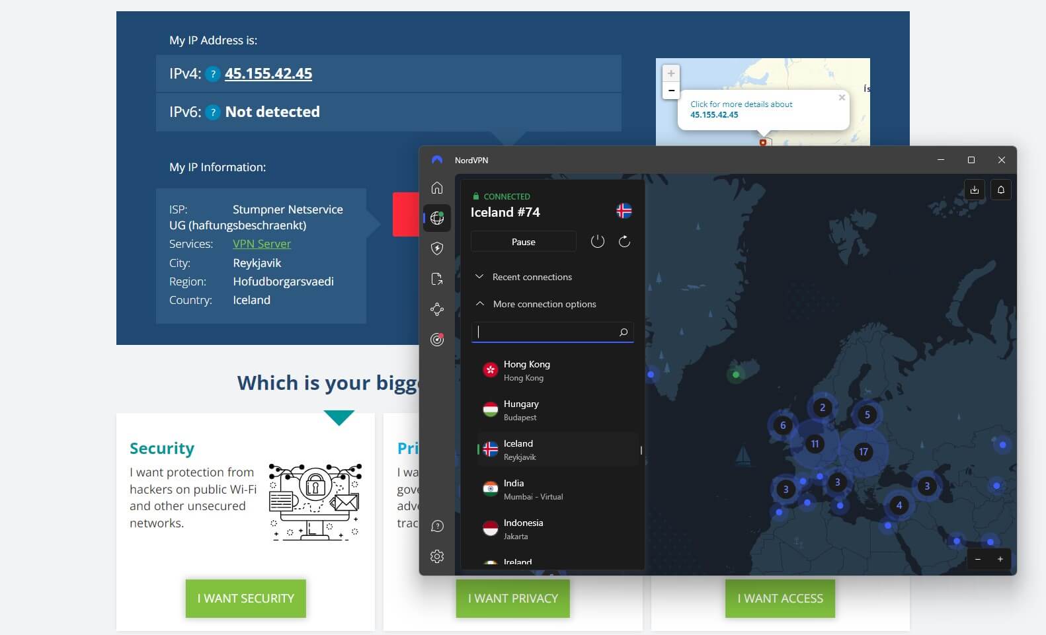Click the Security heading on the webpage
The image size is (1046, 635).
point(162,449)
